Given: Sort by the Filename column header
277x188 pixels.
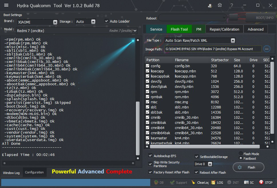Looking at the screenshot, I should tap(191, 60).
